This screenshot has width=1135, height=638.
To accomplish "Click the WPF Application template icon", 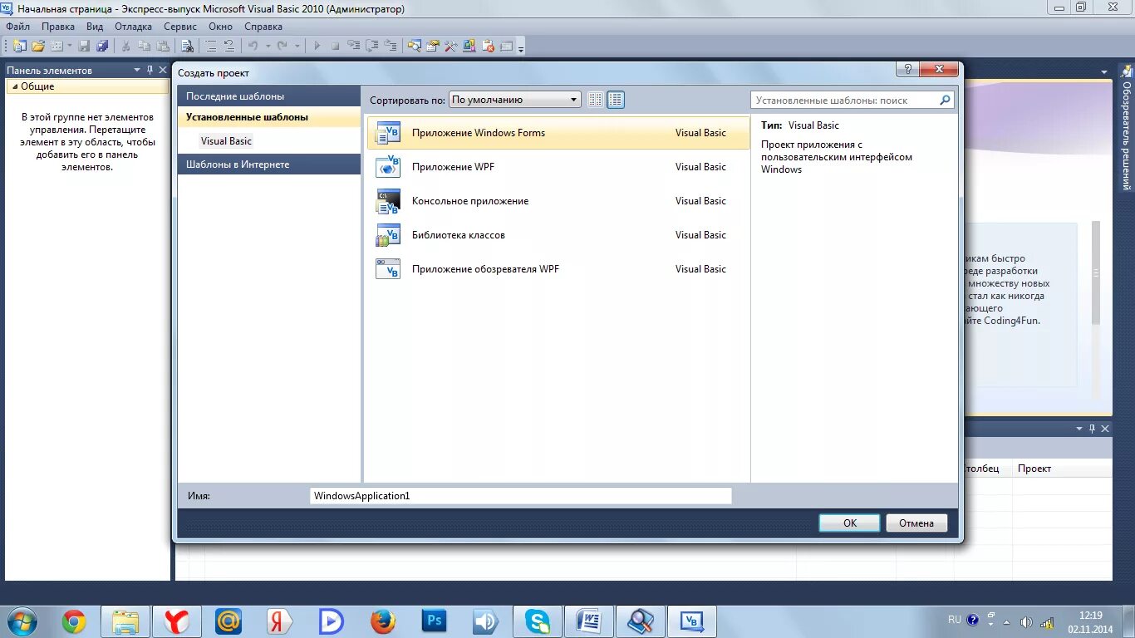I will 388,167.
